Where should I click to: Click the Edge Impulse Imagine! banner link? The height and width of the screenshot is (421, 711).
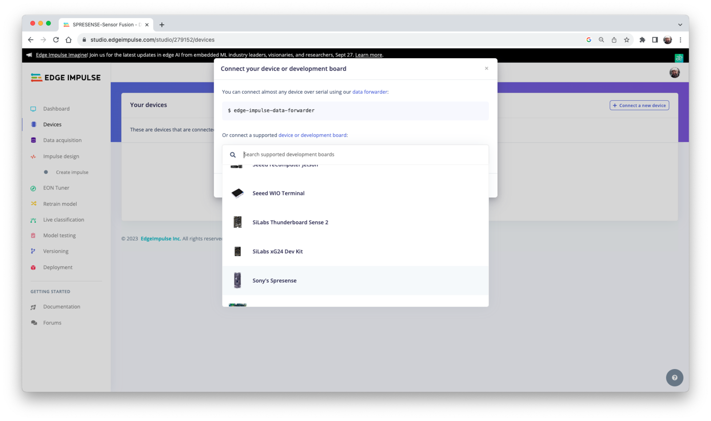click(62, 55)
